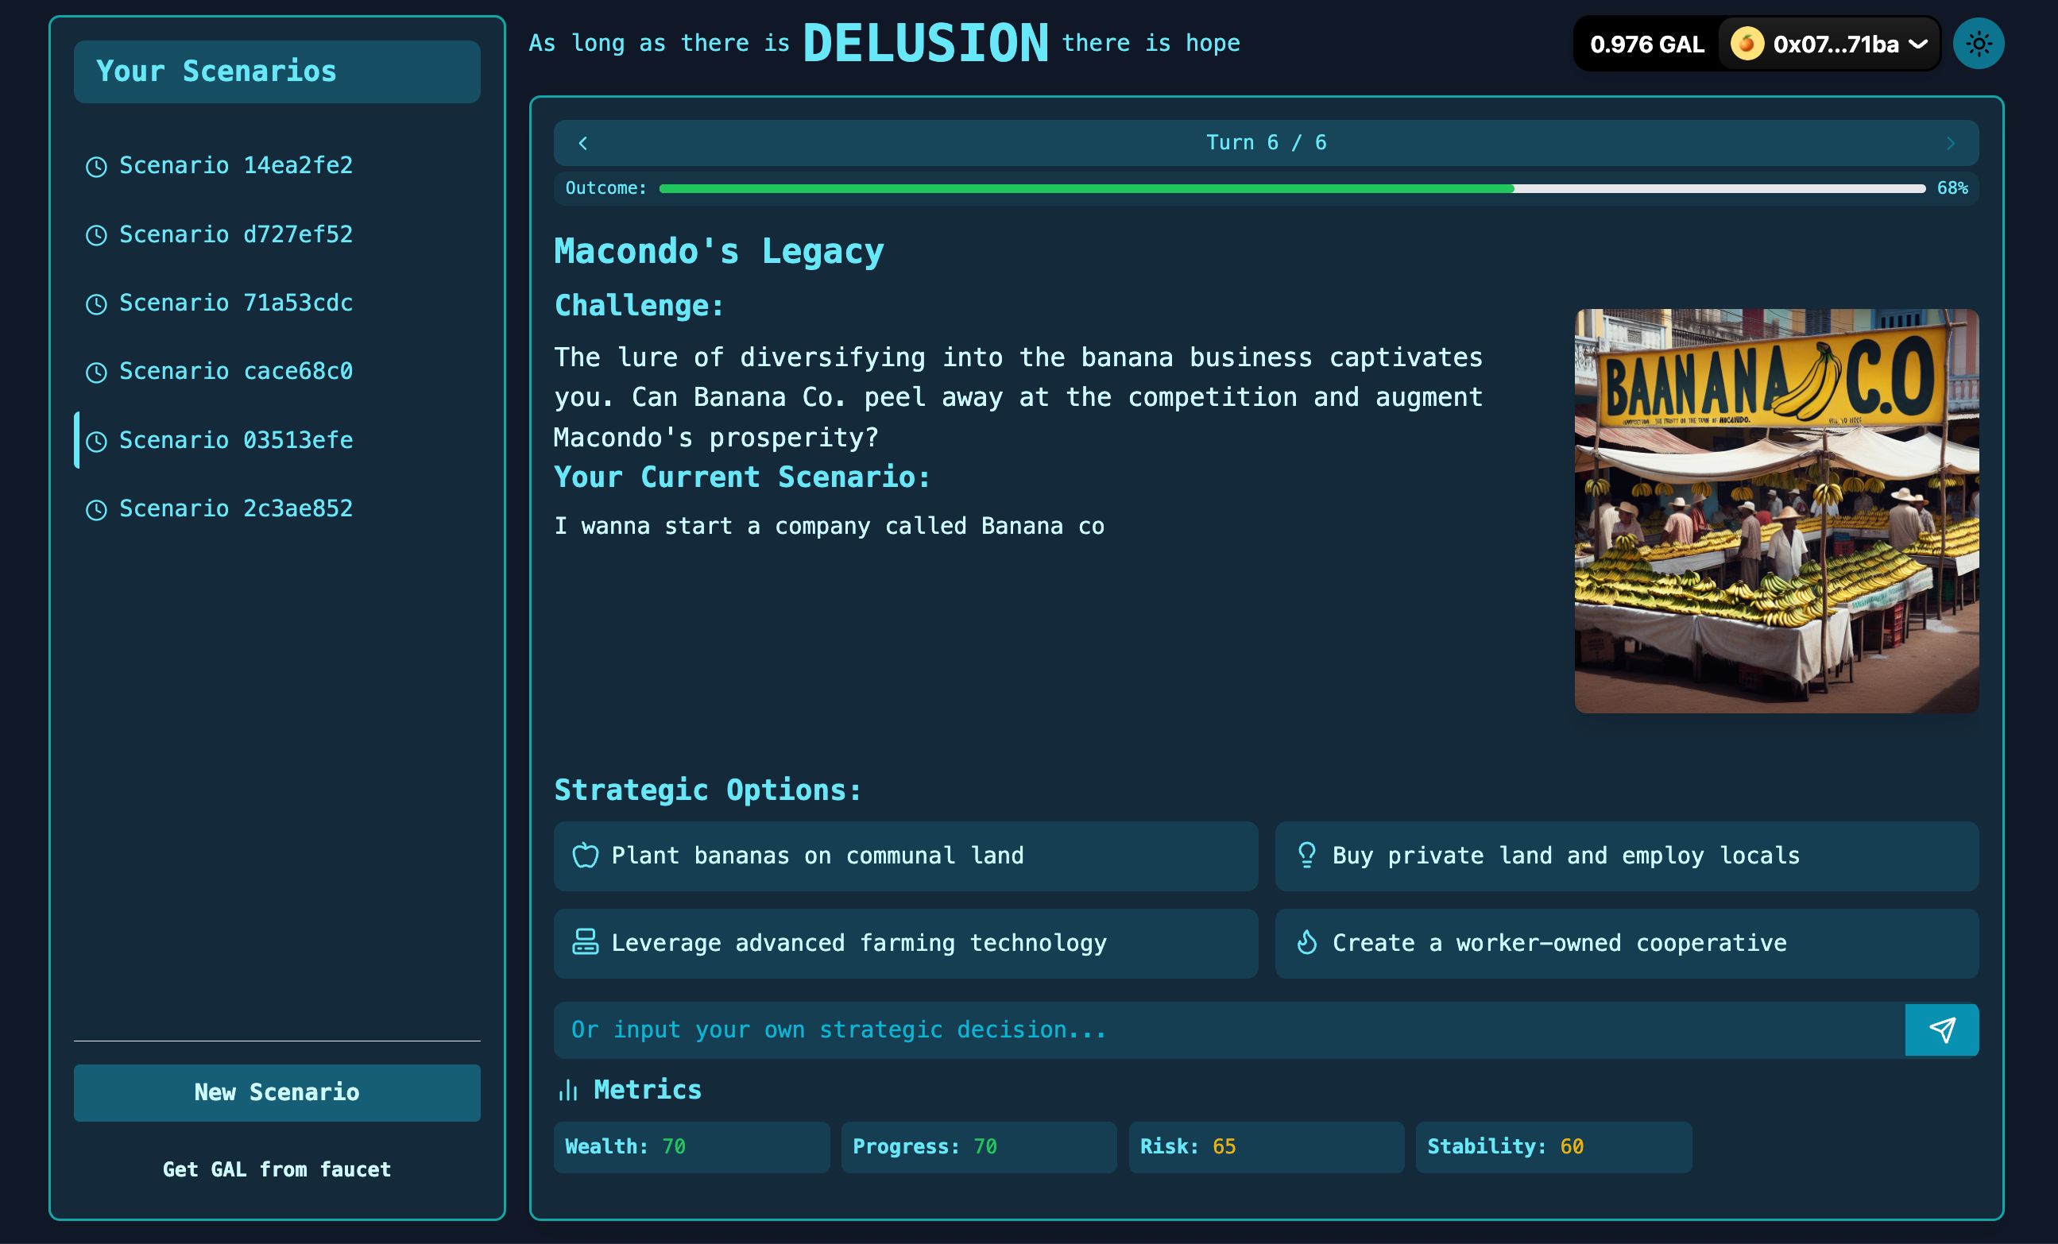Click the left navigation chevron arrow

[x=582, y=143]
